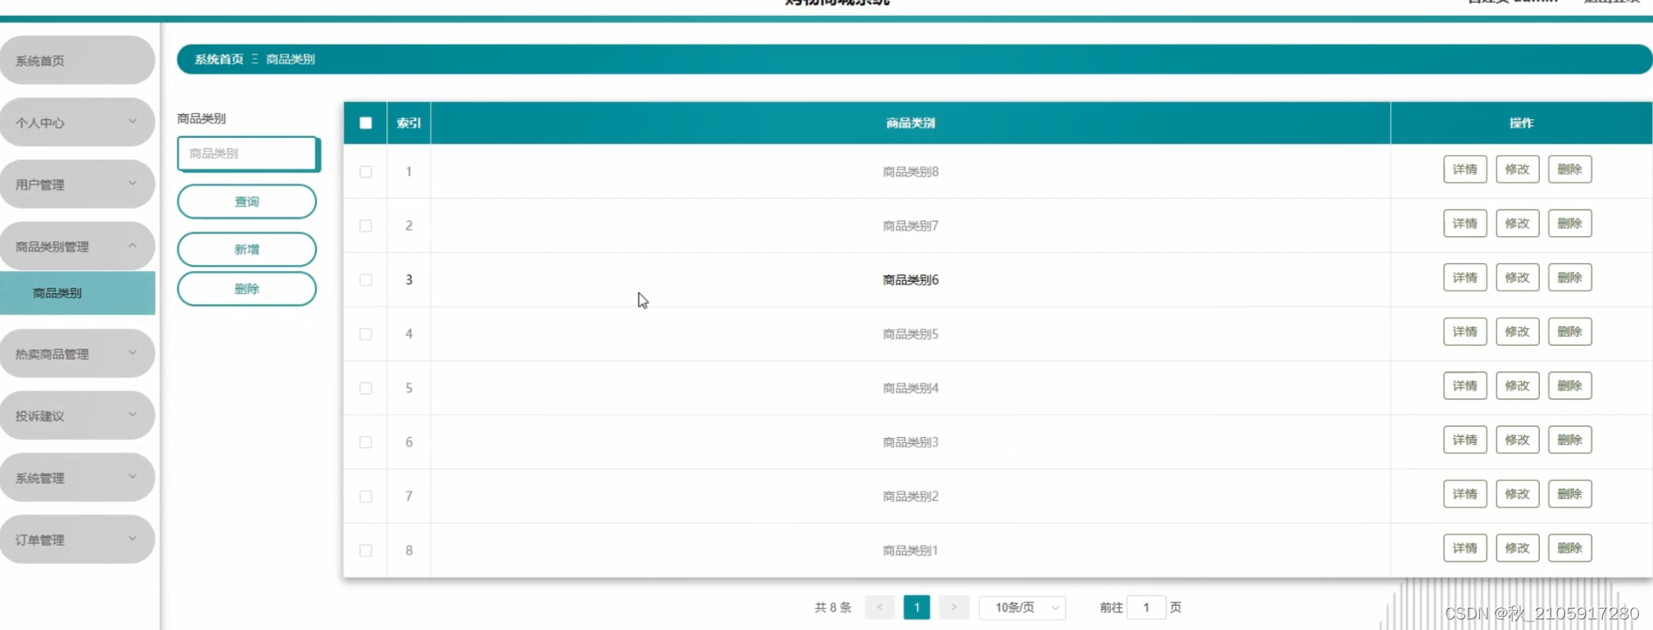Check the box for row 商品类别1
1653x630 pixels.
366,550
